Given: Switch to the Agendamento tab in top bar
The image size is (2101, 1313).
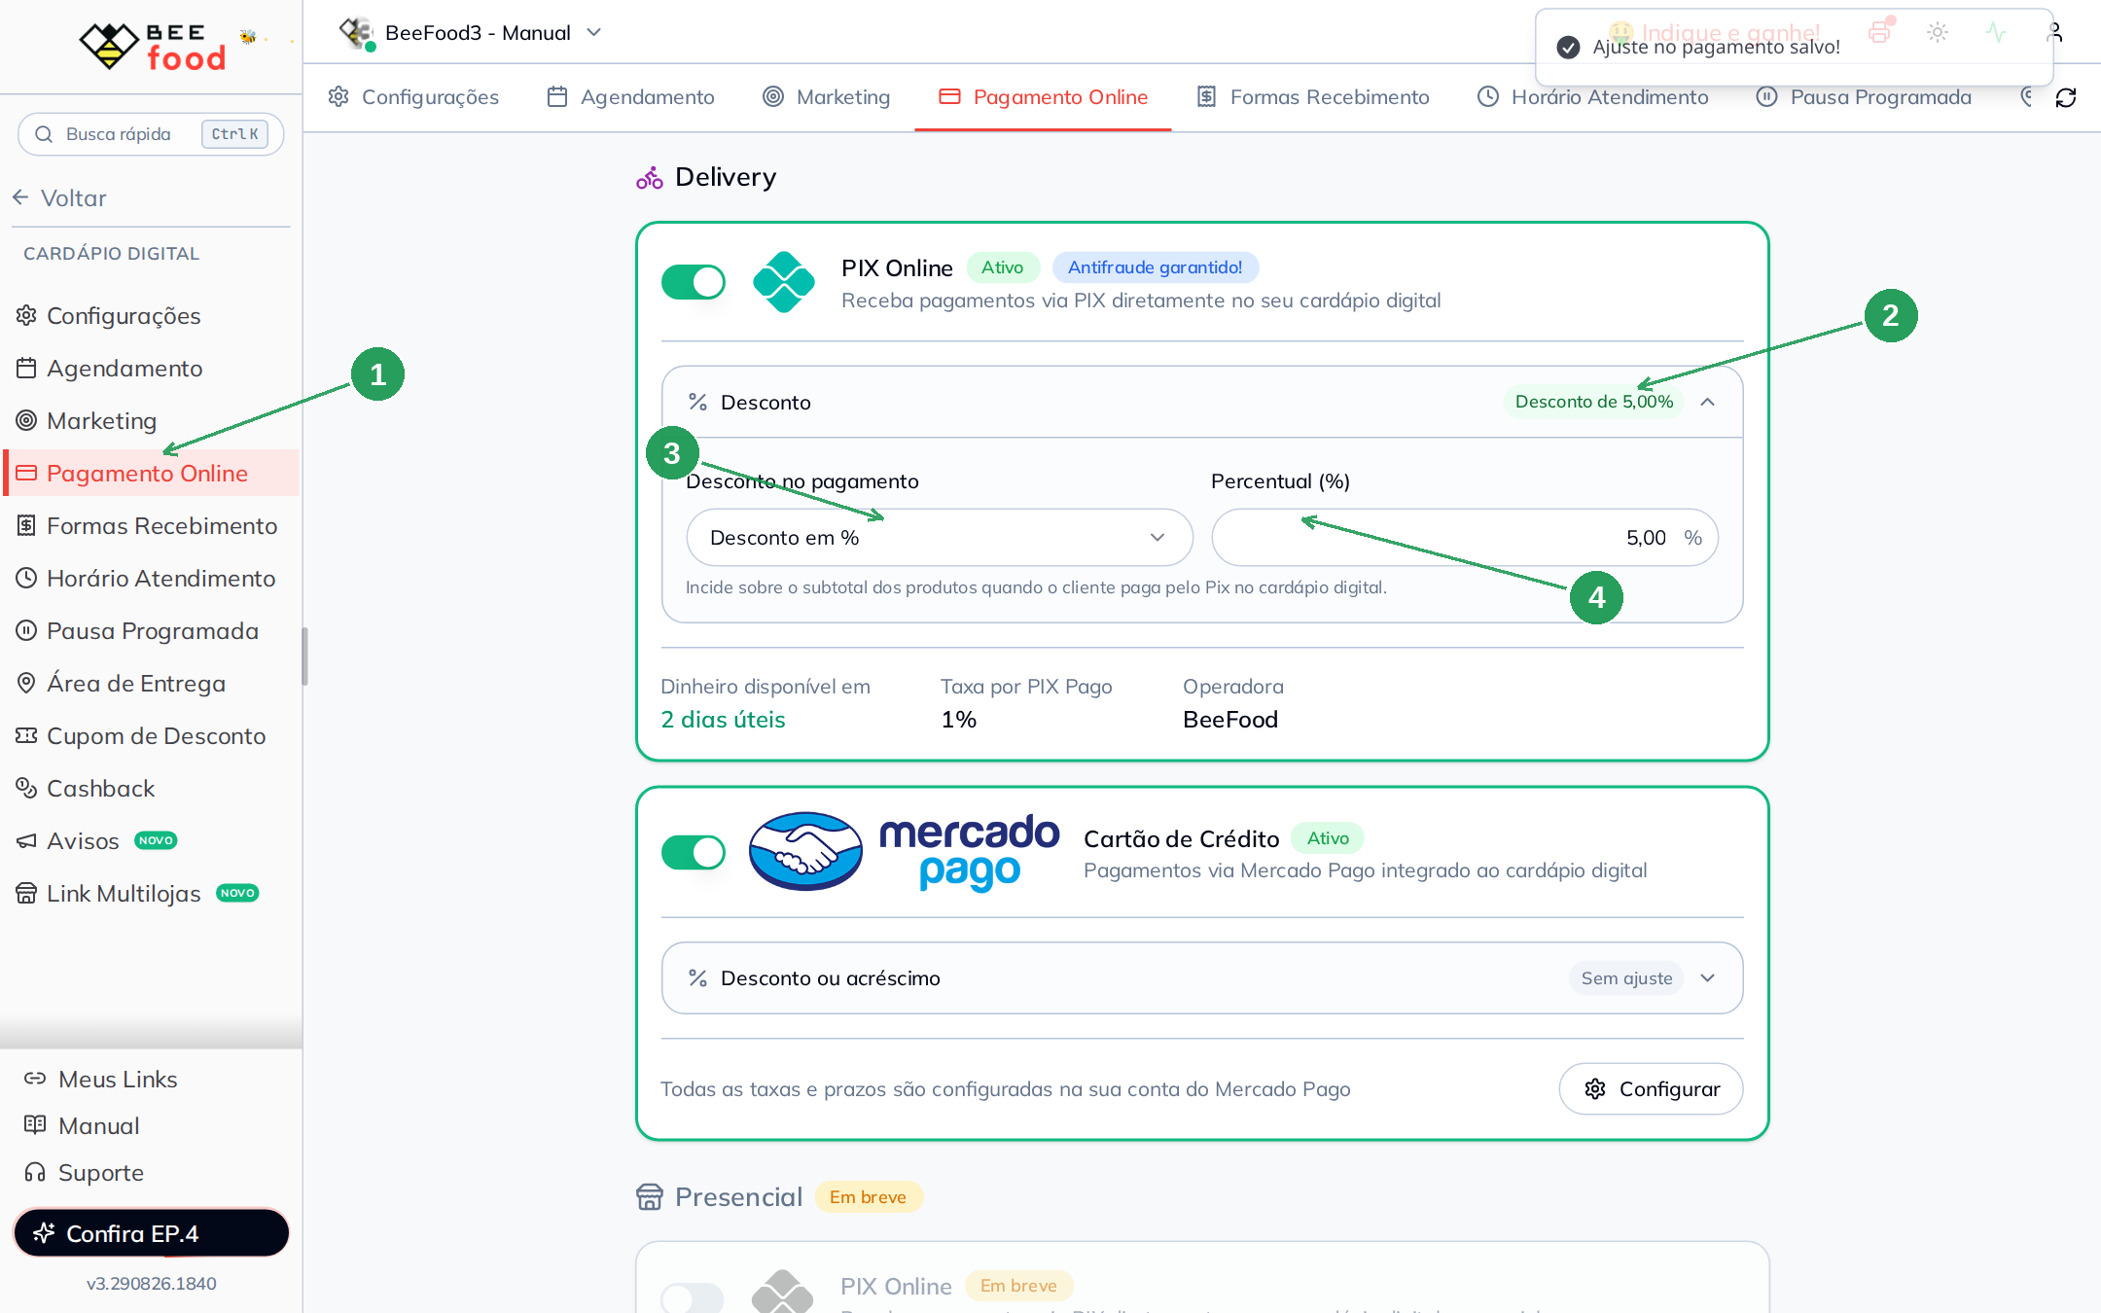Looking at the screenshot, I should (631, 97).
